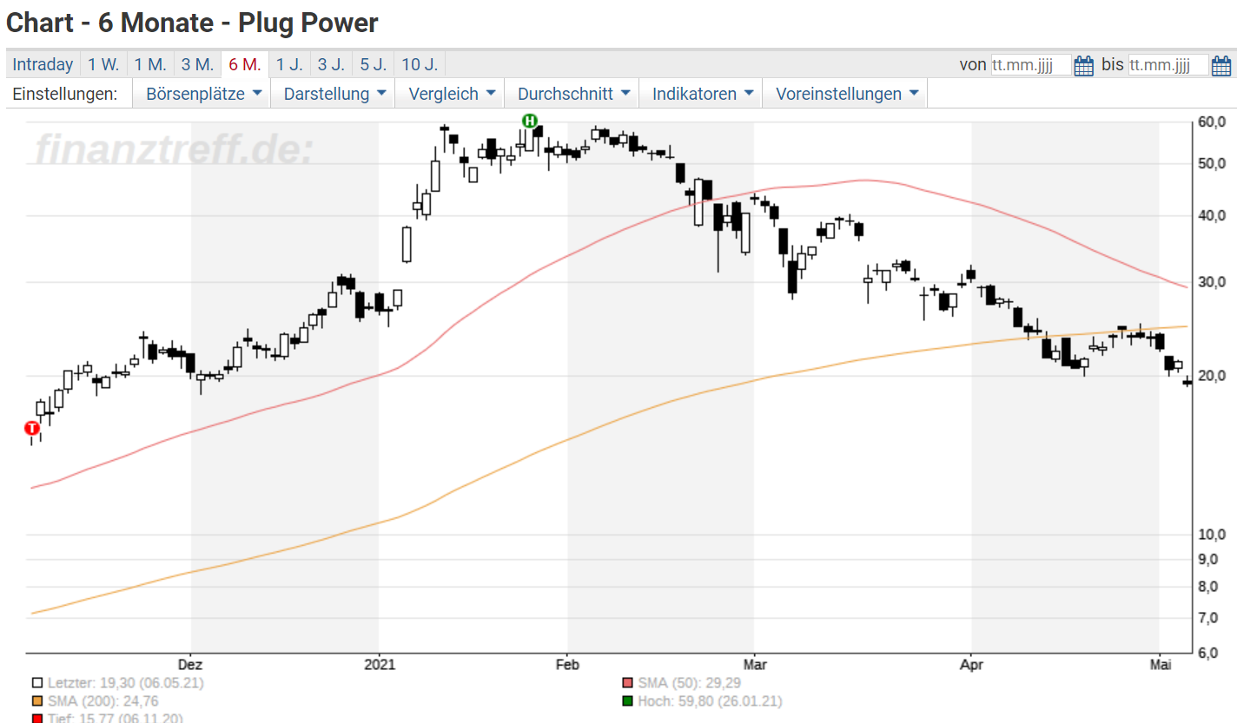The image size is (1237, 723).
Task: Click the 'Letzter: 19,30 (06.05.21)' legend text
Action: [x=125, y=683]
